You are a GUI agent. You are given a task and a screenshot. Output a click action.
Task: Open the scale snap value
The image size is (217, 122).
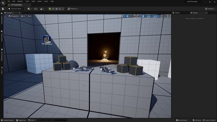click(x=160, y=16)
